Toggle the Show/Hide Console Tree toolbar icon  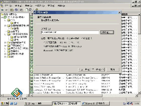pyautogui.click(x=16, y=10)
